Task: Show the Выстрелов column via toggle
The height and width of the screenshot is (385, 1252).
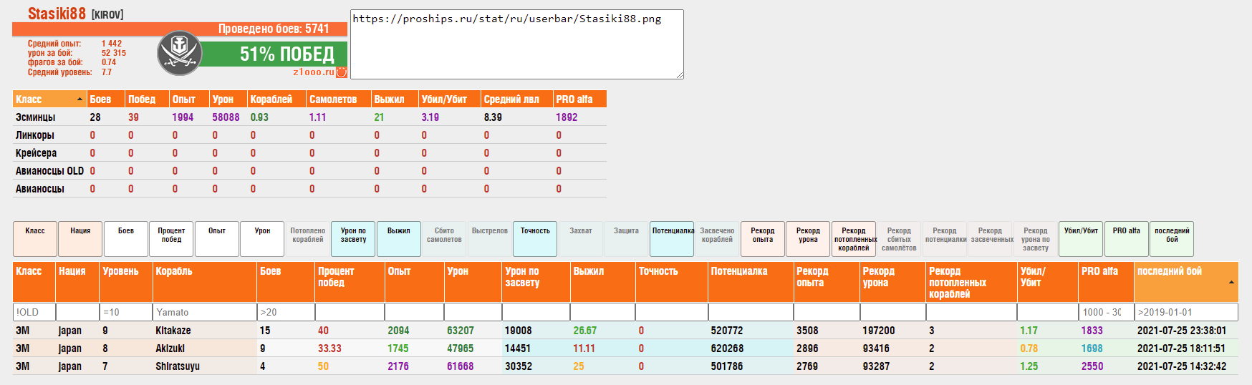Action: tap(489, 238)
